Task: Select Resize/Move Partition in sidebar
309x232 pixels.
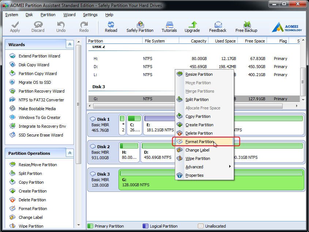Action: pos(33,165)
